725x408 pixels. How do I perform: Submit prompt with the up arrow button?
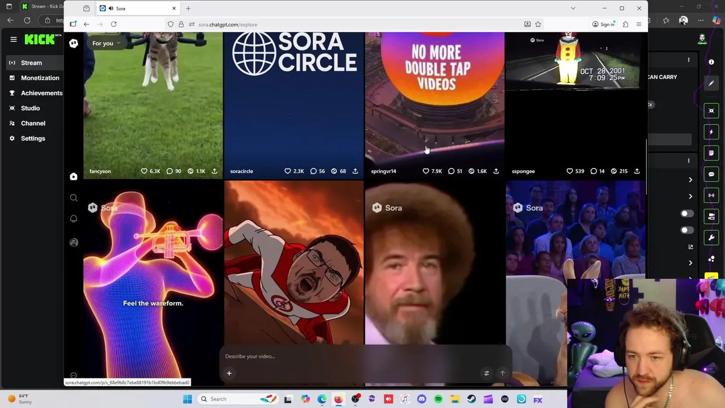(x=502, y=373)
